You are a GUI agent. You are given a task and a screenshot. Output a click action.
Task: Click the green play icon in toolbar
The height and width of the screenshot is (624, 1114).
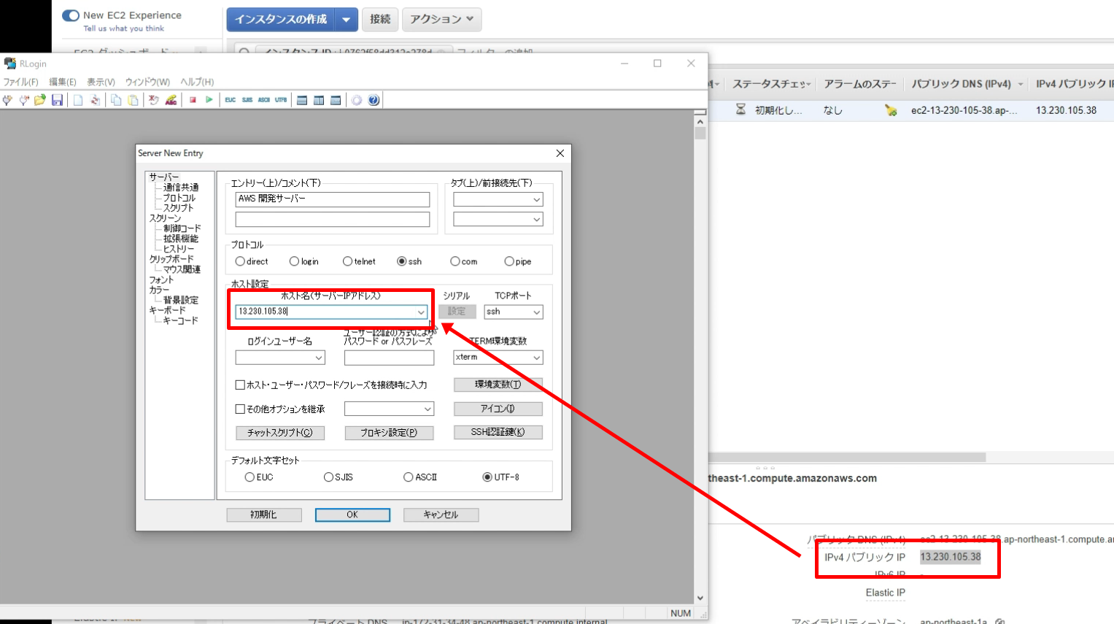(x=209, y=100)
